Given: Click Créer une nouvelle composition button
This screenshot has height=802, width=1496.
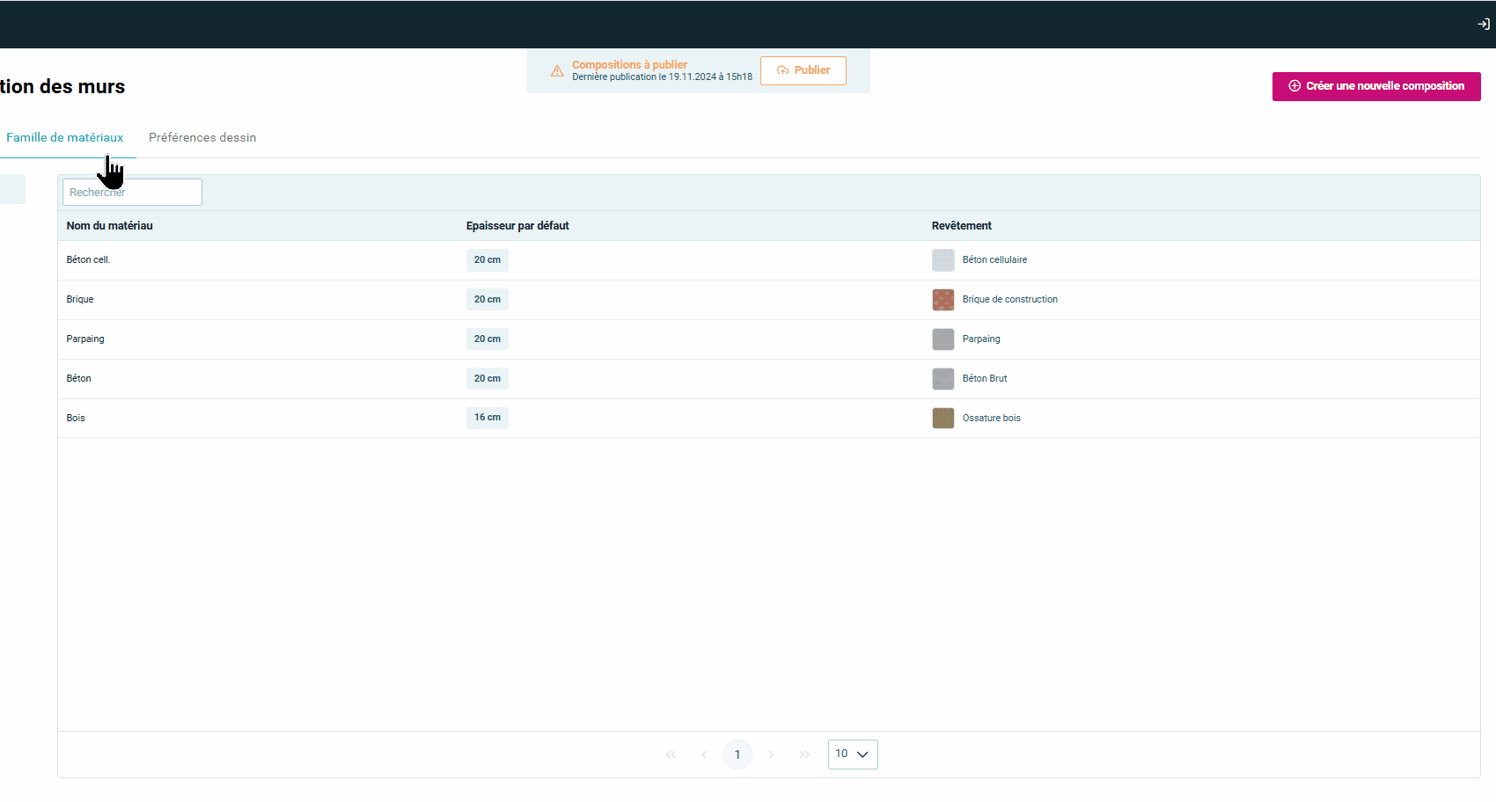Looking at the screenshot, I should coord(1375,86).
